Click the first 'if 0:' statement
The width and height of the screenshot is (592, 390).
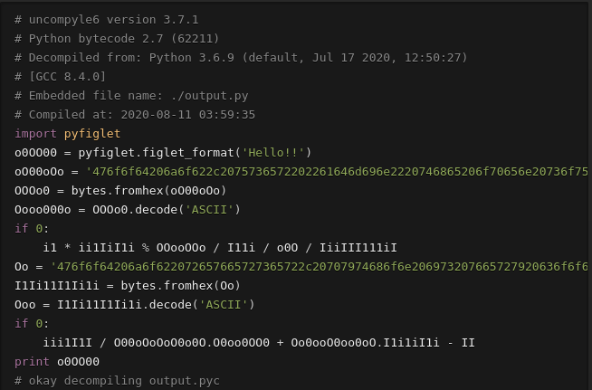32,228
